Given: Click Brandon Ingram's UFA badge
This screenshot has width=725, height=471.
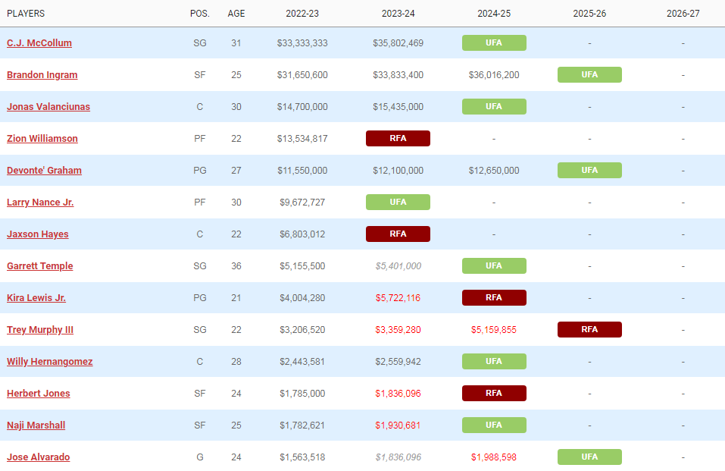Looking at the screenshot, I should pos(589,75).
